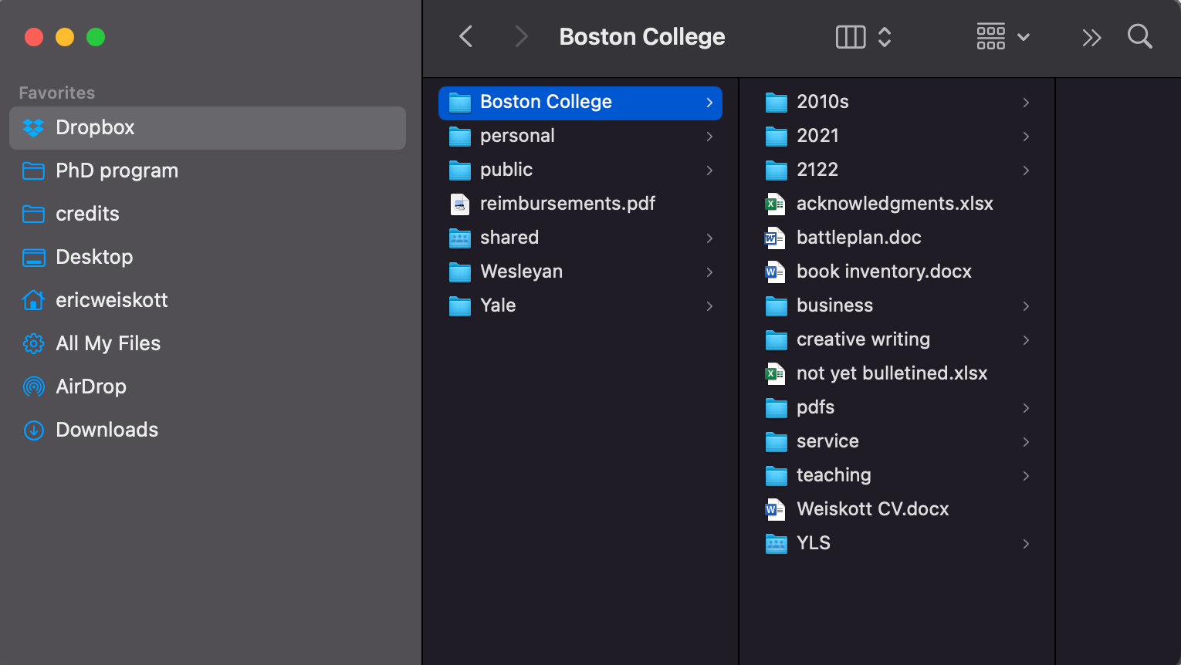Select the pdfs folder name
The height and width of the screenshot is (665, 1181).
pyautogui.click(x=815, y=407)
